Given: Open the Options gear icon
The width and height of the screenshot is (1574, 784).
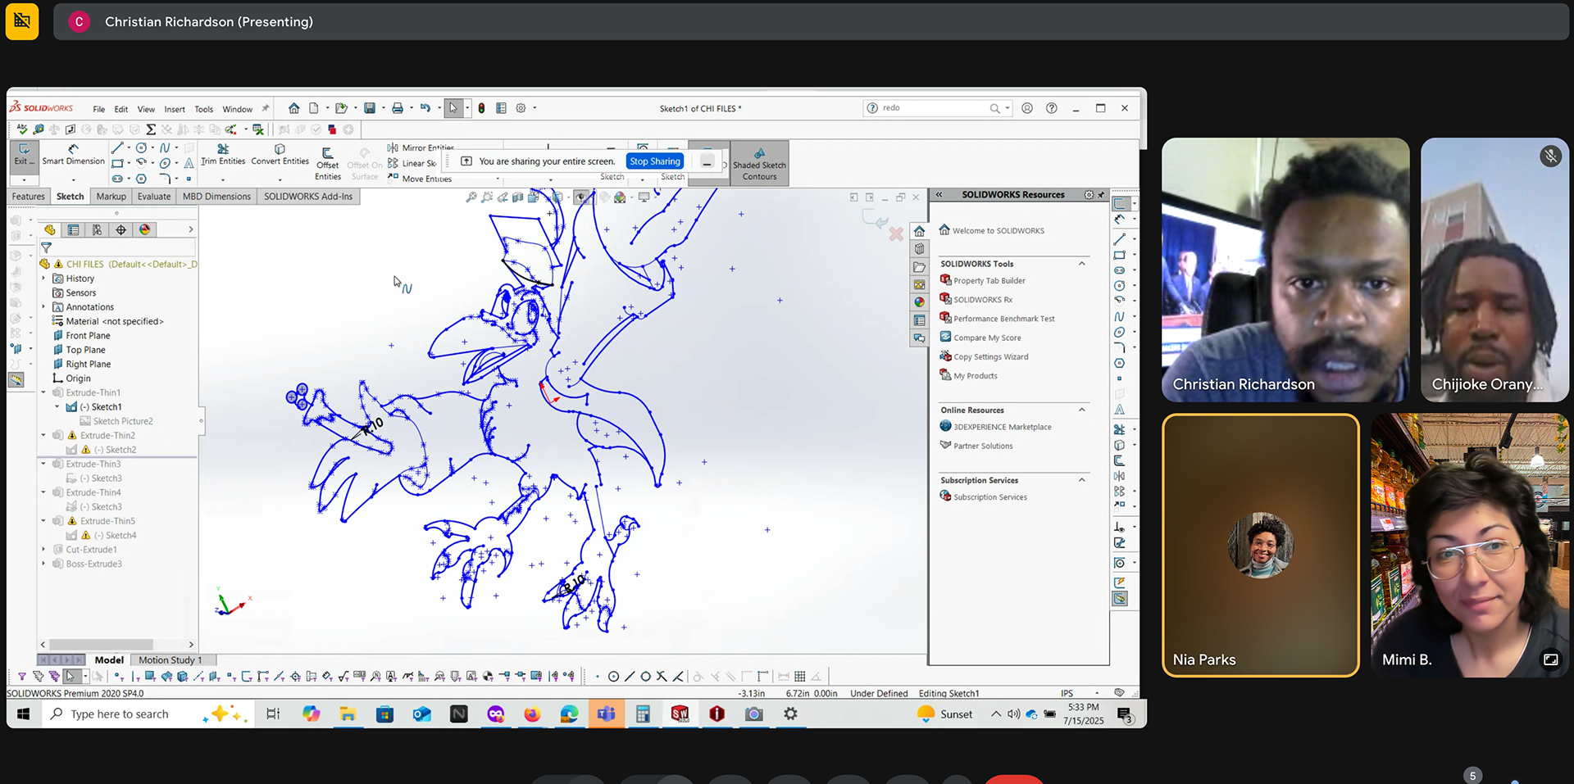Looking at the screenshot, I should click(x=521, y=108).
